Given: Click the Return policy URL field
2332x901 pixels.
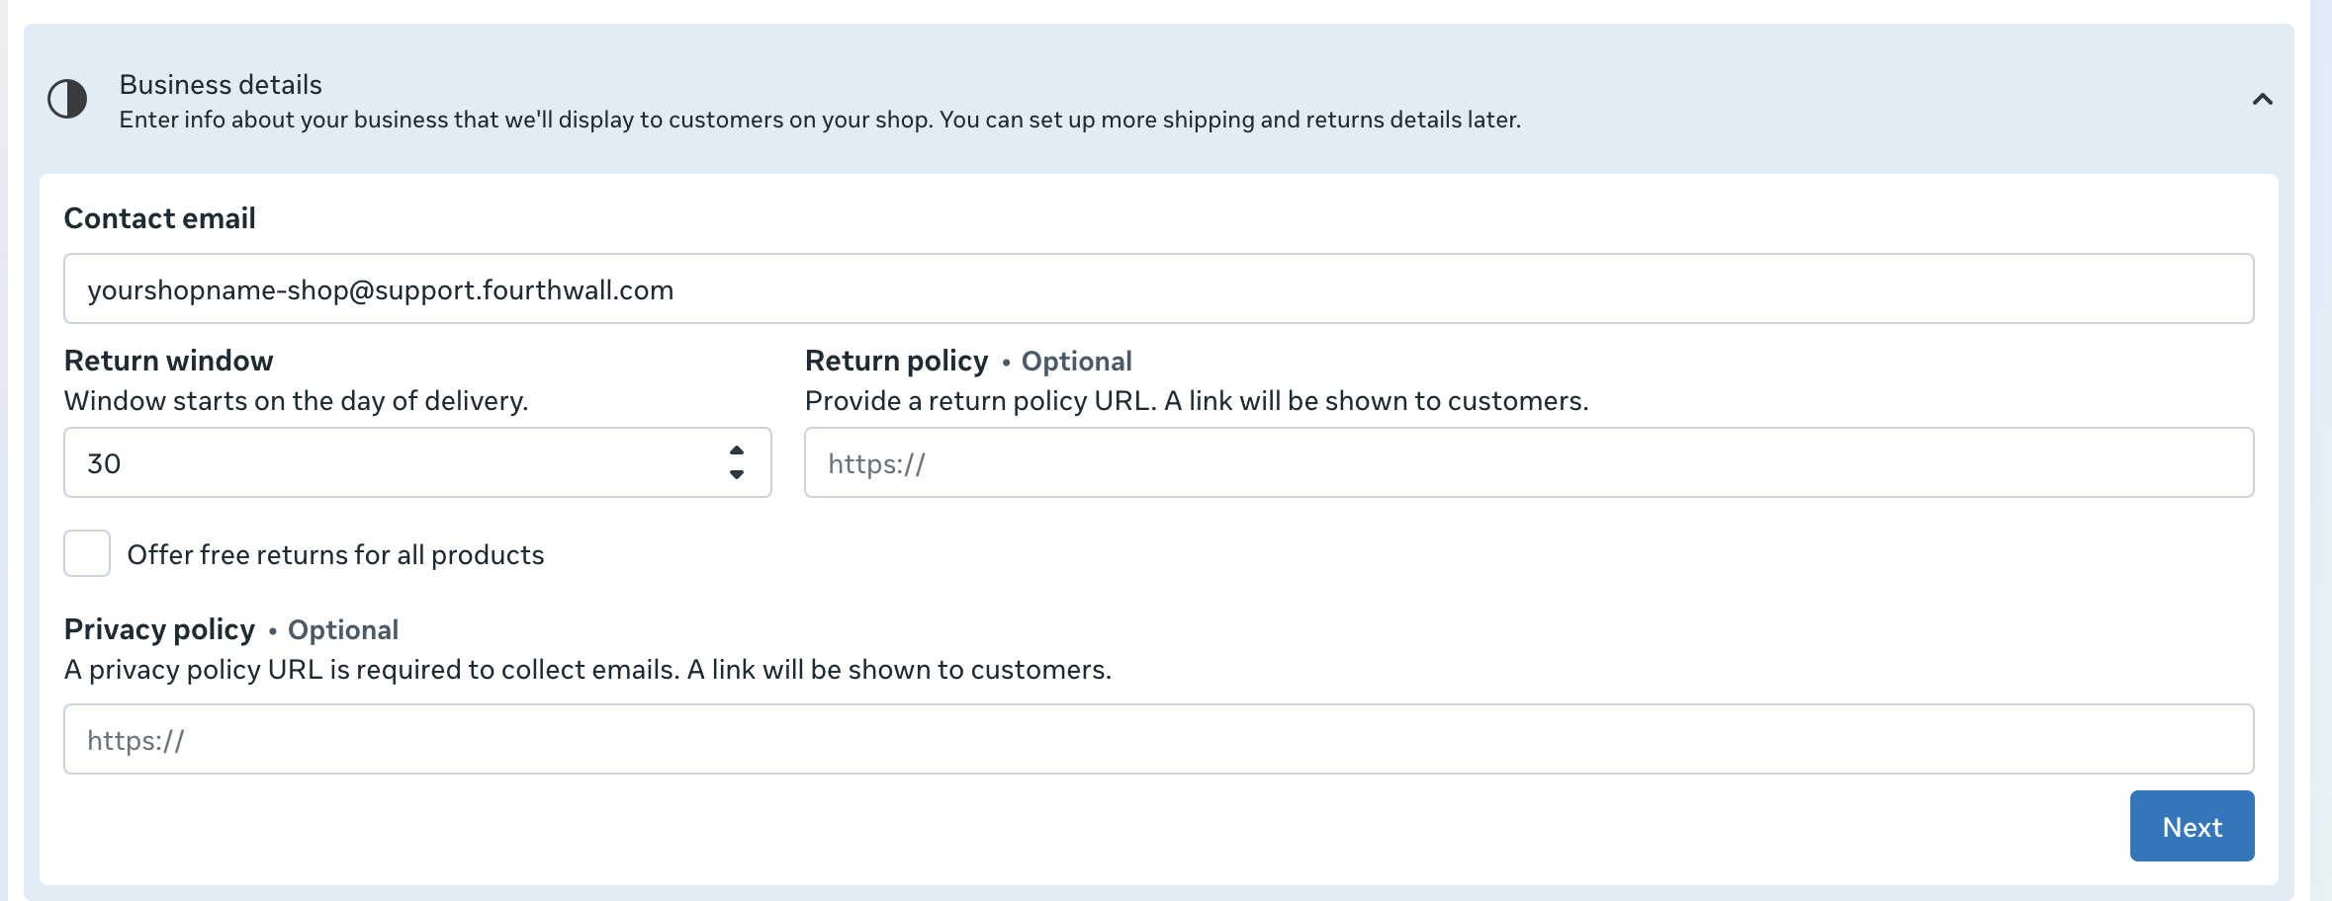Looking at the screenshot, I should coord(1529,463).
